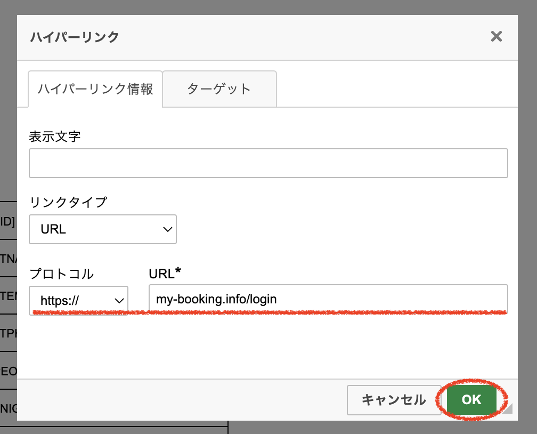This screenshot has height=434, width=537.
Task: Click the ハイパーリンク dialog title text
Action: 74,37
